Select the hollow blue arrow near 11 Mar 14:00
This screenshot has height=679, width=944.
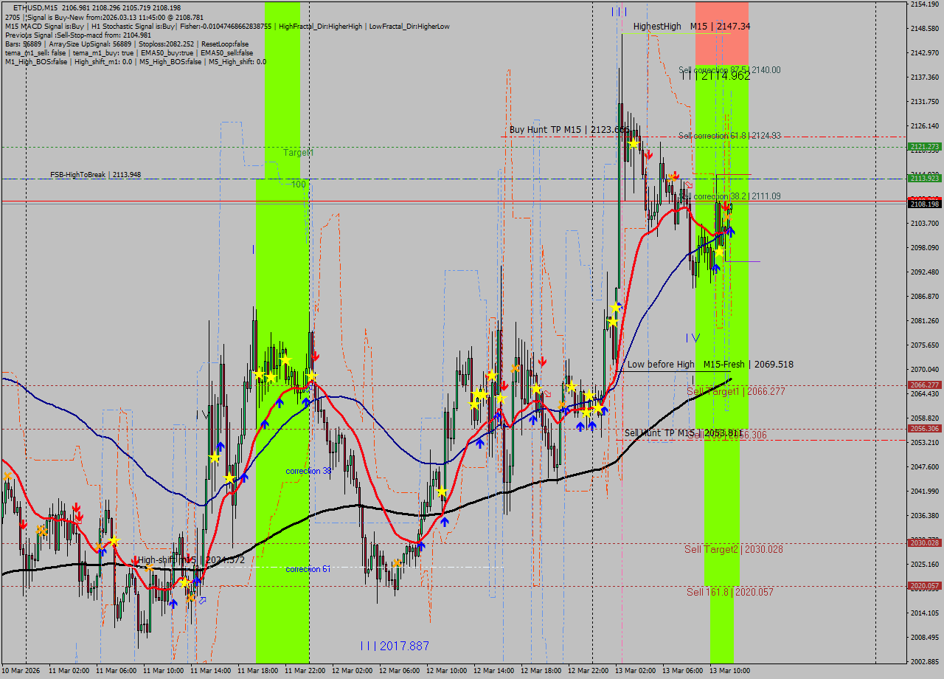pyautogui.click(x=202, y=600)
